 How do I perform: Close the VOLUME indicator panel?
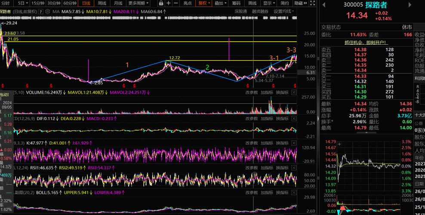point(293,92)
